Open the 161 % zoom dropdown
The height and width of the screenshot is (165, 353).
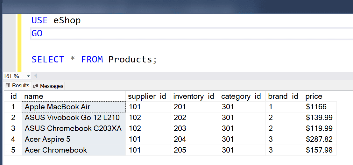[28, 76]
